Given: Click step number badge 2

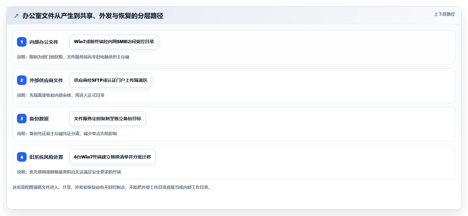Looking at the screenshot, I should tap(22, 80).
